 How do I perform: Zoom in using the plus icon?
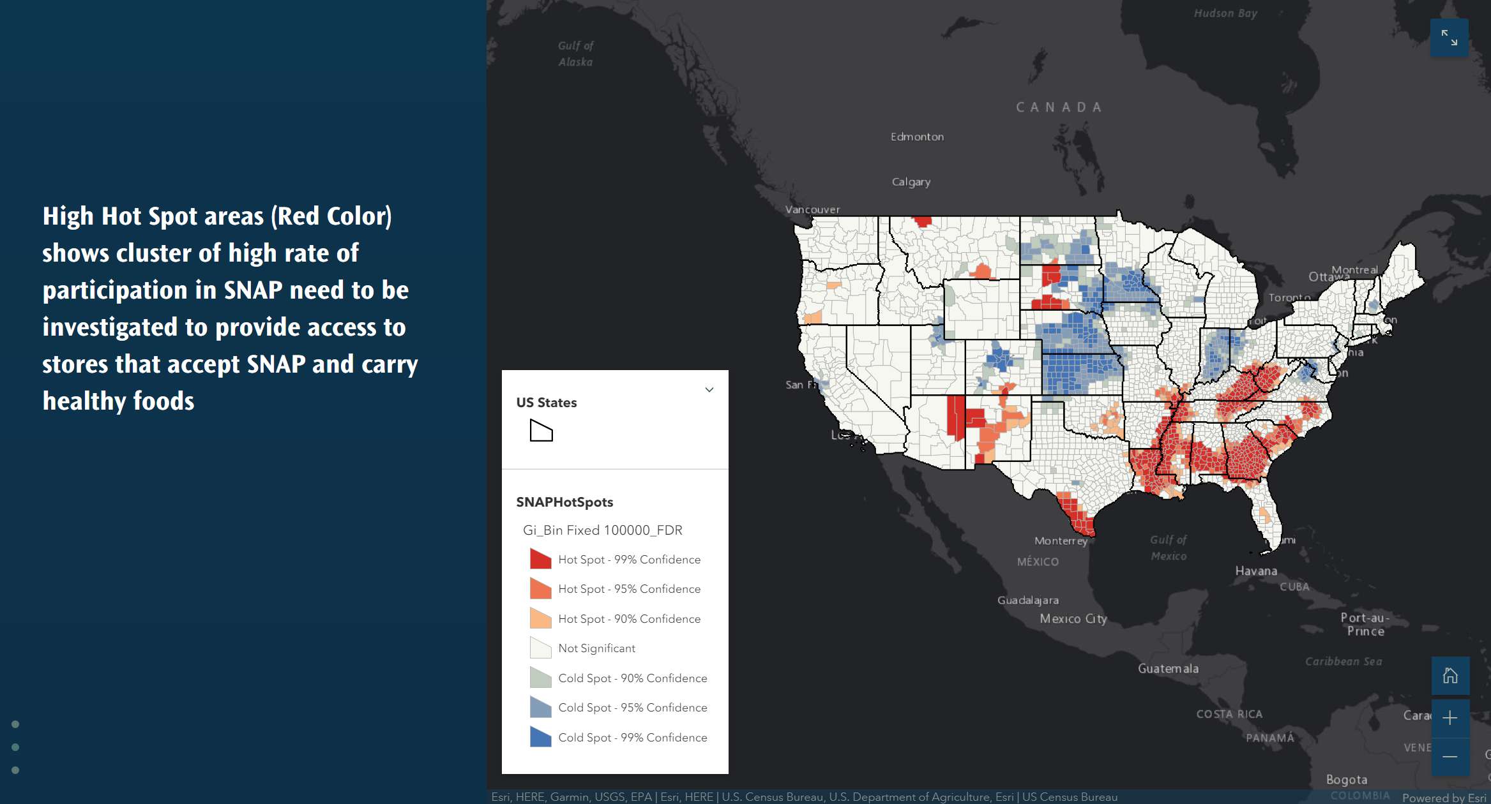tap(1451, 718)
